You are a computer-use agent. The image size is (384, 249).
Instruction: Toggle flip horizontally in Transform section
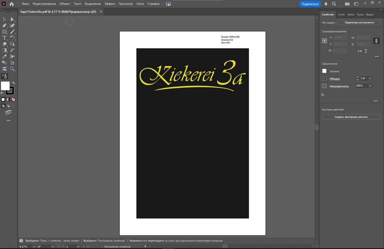(360, 51)
